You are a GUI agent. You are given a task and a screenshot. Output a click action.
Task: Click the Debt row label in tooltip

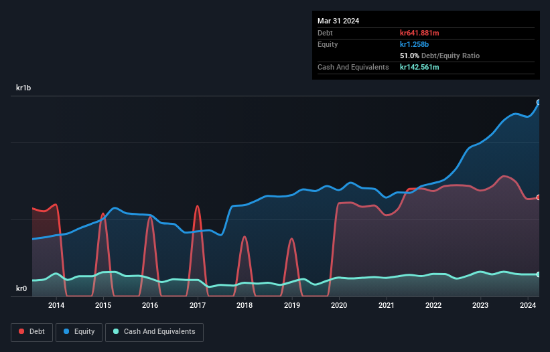(x=325, y=33)
